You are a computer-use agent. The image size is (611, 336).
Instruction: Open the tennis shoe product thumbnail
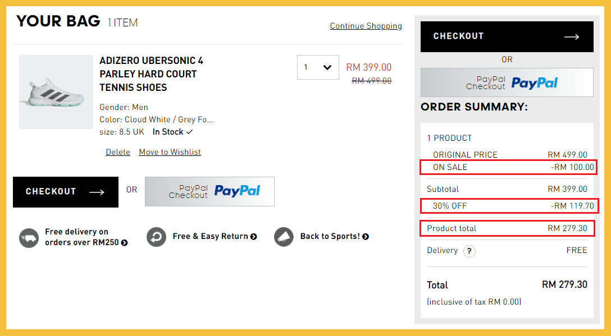click(56, 92)
